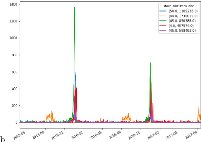The width and height of the screenshot is (201, 142).
Task: Click the 1400 y-axis tick label
Action: [x=13, y=4]
